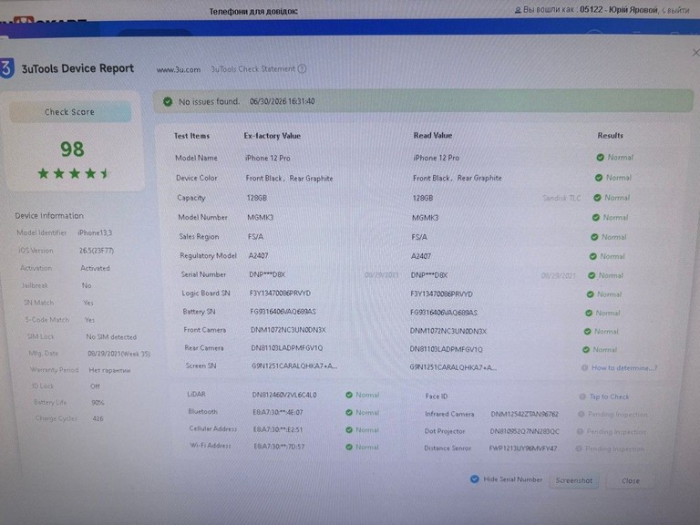Click the Normal status icon for LiDAR
The image size is (700, 525).
(x=349, y=395)
